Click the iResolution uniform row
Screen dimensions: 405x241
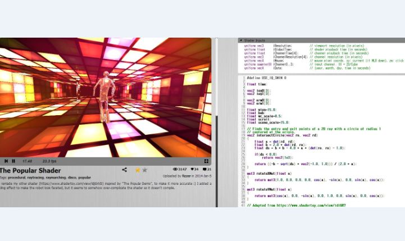pos(304,46)
